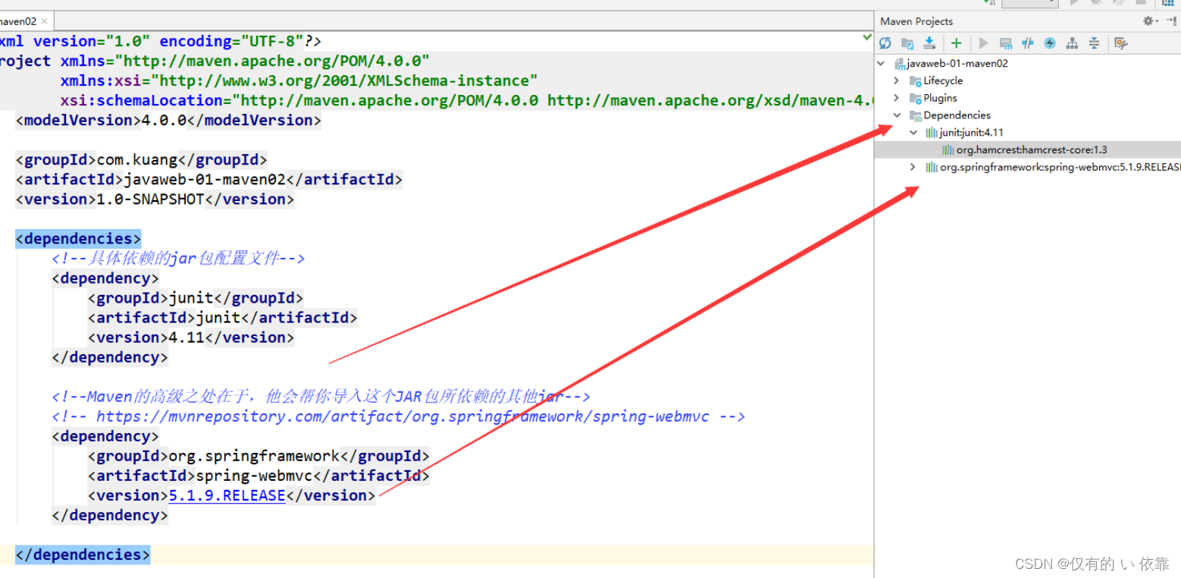The height and width of the screenshot is (578, 1181).
Task: Click the xmlns:xsi attribute line
Action: pos(299,80)
